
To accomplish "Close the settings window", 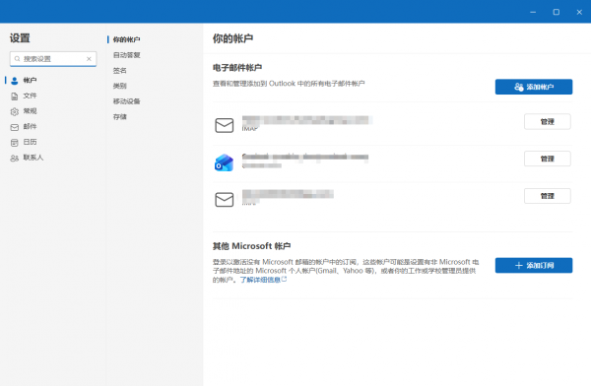I will [579, 12].
